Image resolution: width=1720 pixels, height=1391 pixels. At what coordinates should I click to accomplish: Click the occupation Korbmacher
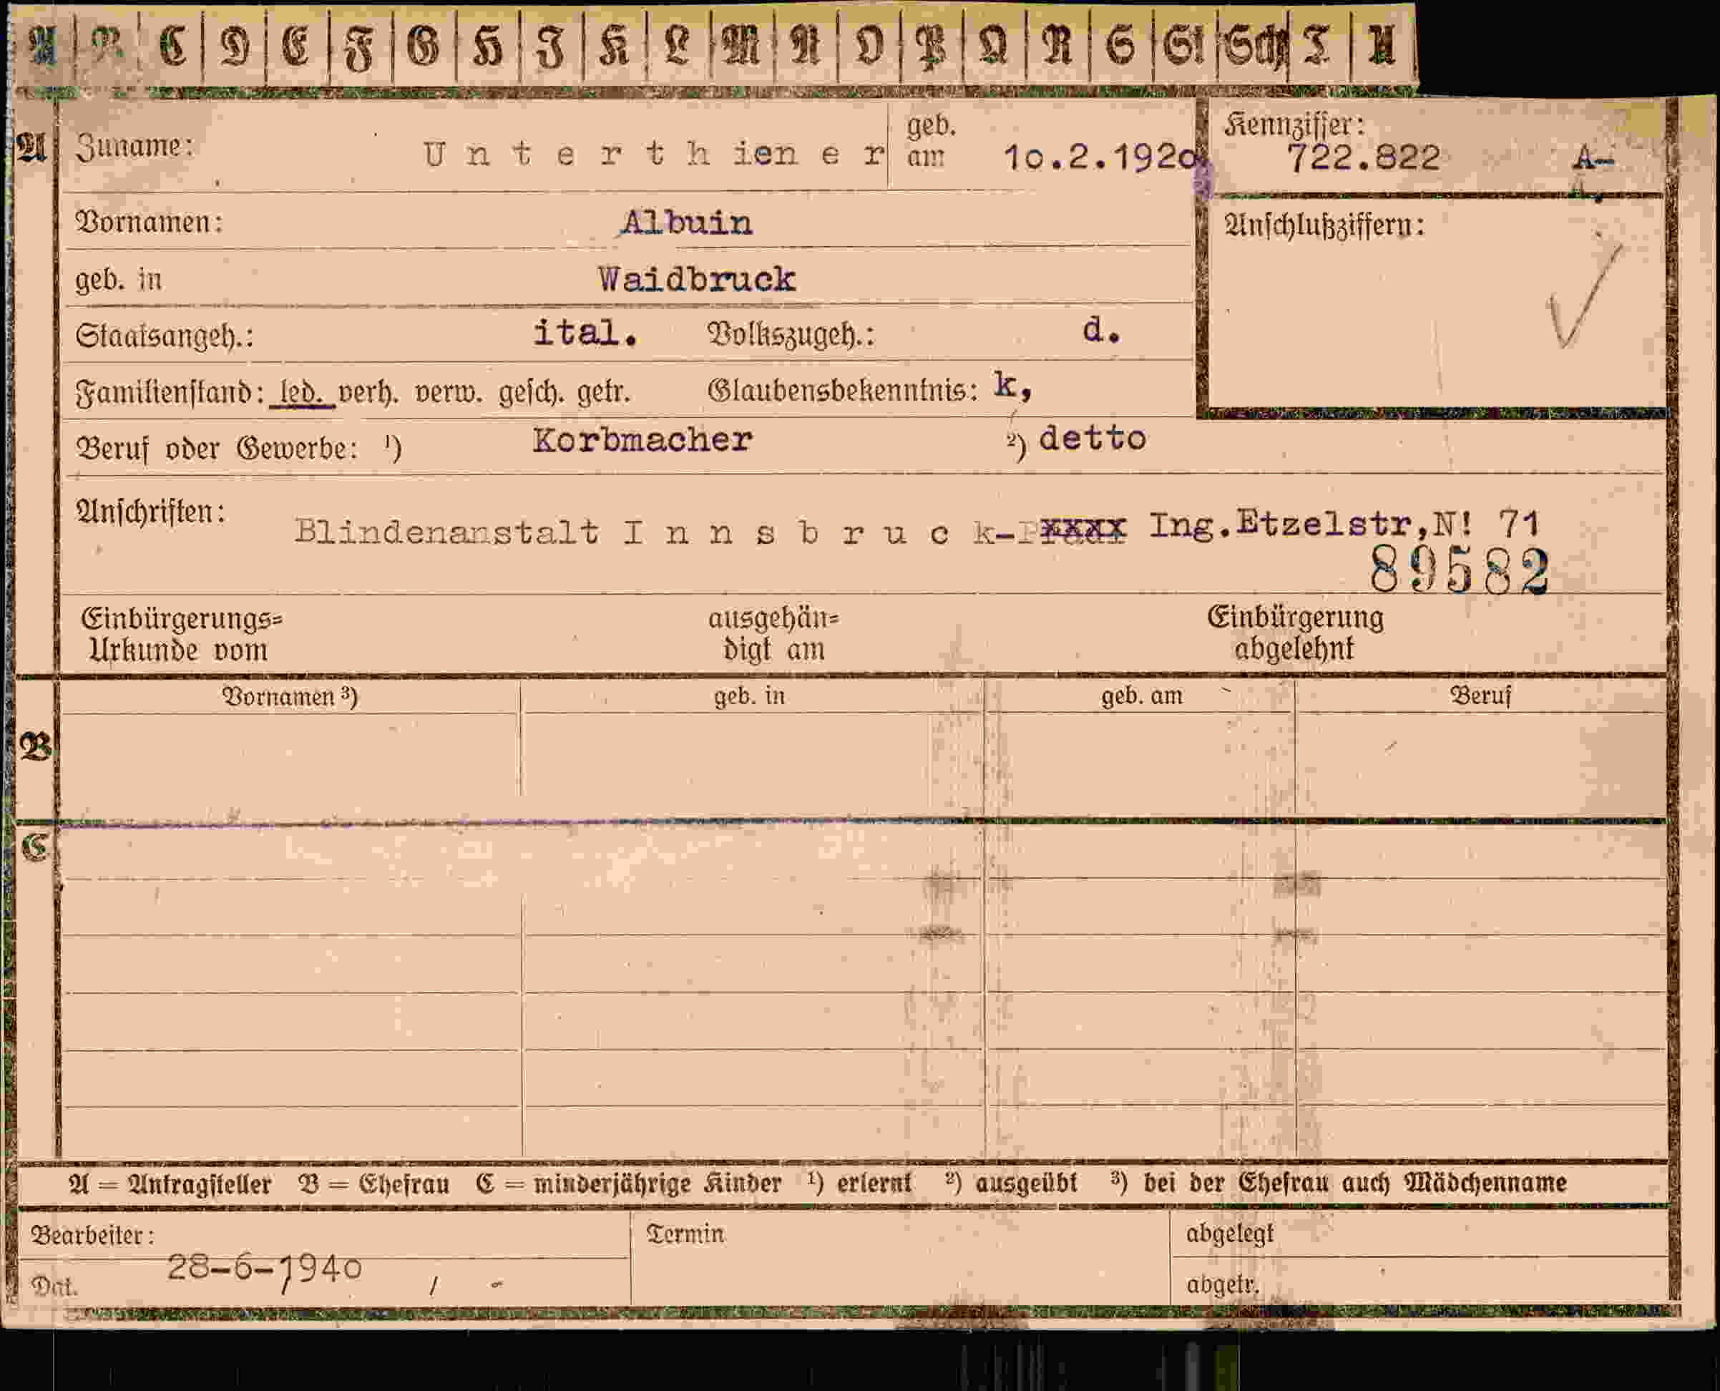[x=642, y=440]
